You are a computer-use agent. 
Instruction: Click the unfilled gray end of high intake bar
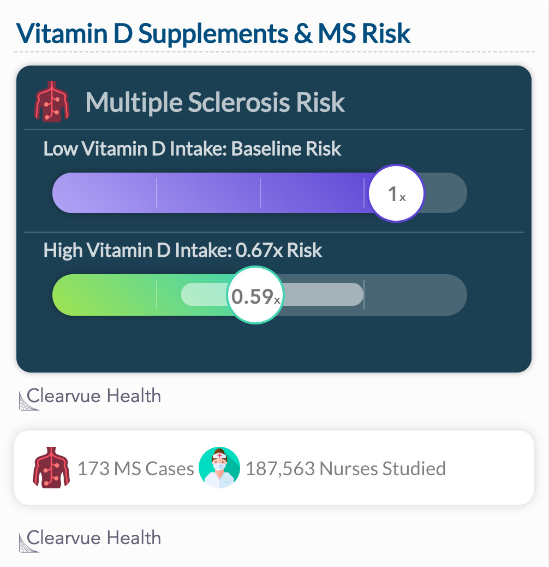tap(415, 295)
